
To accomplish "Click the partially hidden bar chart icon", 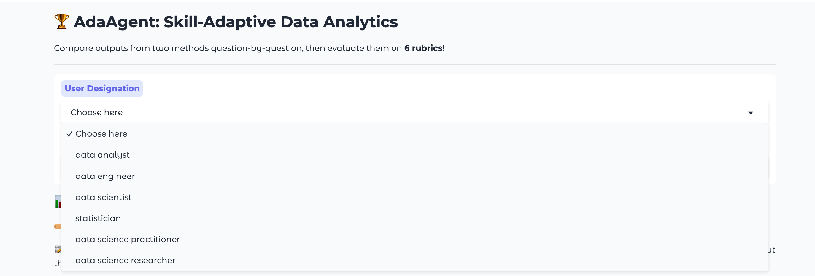I will 58,202.
